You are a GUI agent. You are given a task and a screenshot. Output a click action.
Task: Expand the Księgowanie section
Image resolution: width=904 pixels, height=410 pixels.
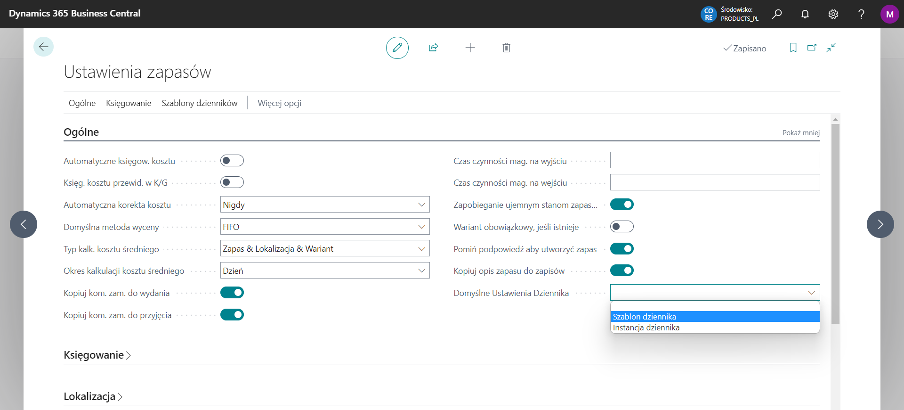point(97,355)
